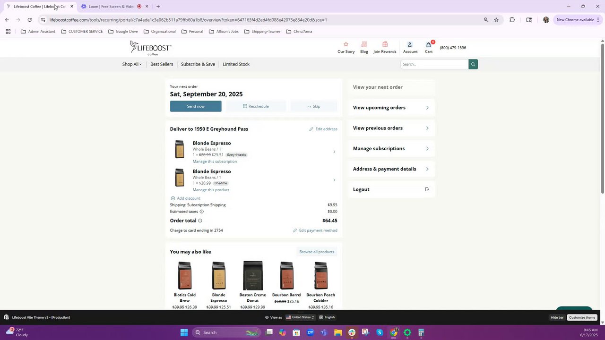Expand the Shop All menu

click(132, 64)
